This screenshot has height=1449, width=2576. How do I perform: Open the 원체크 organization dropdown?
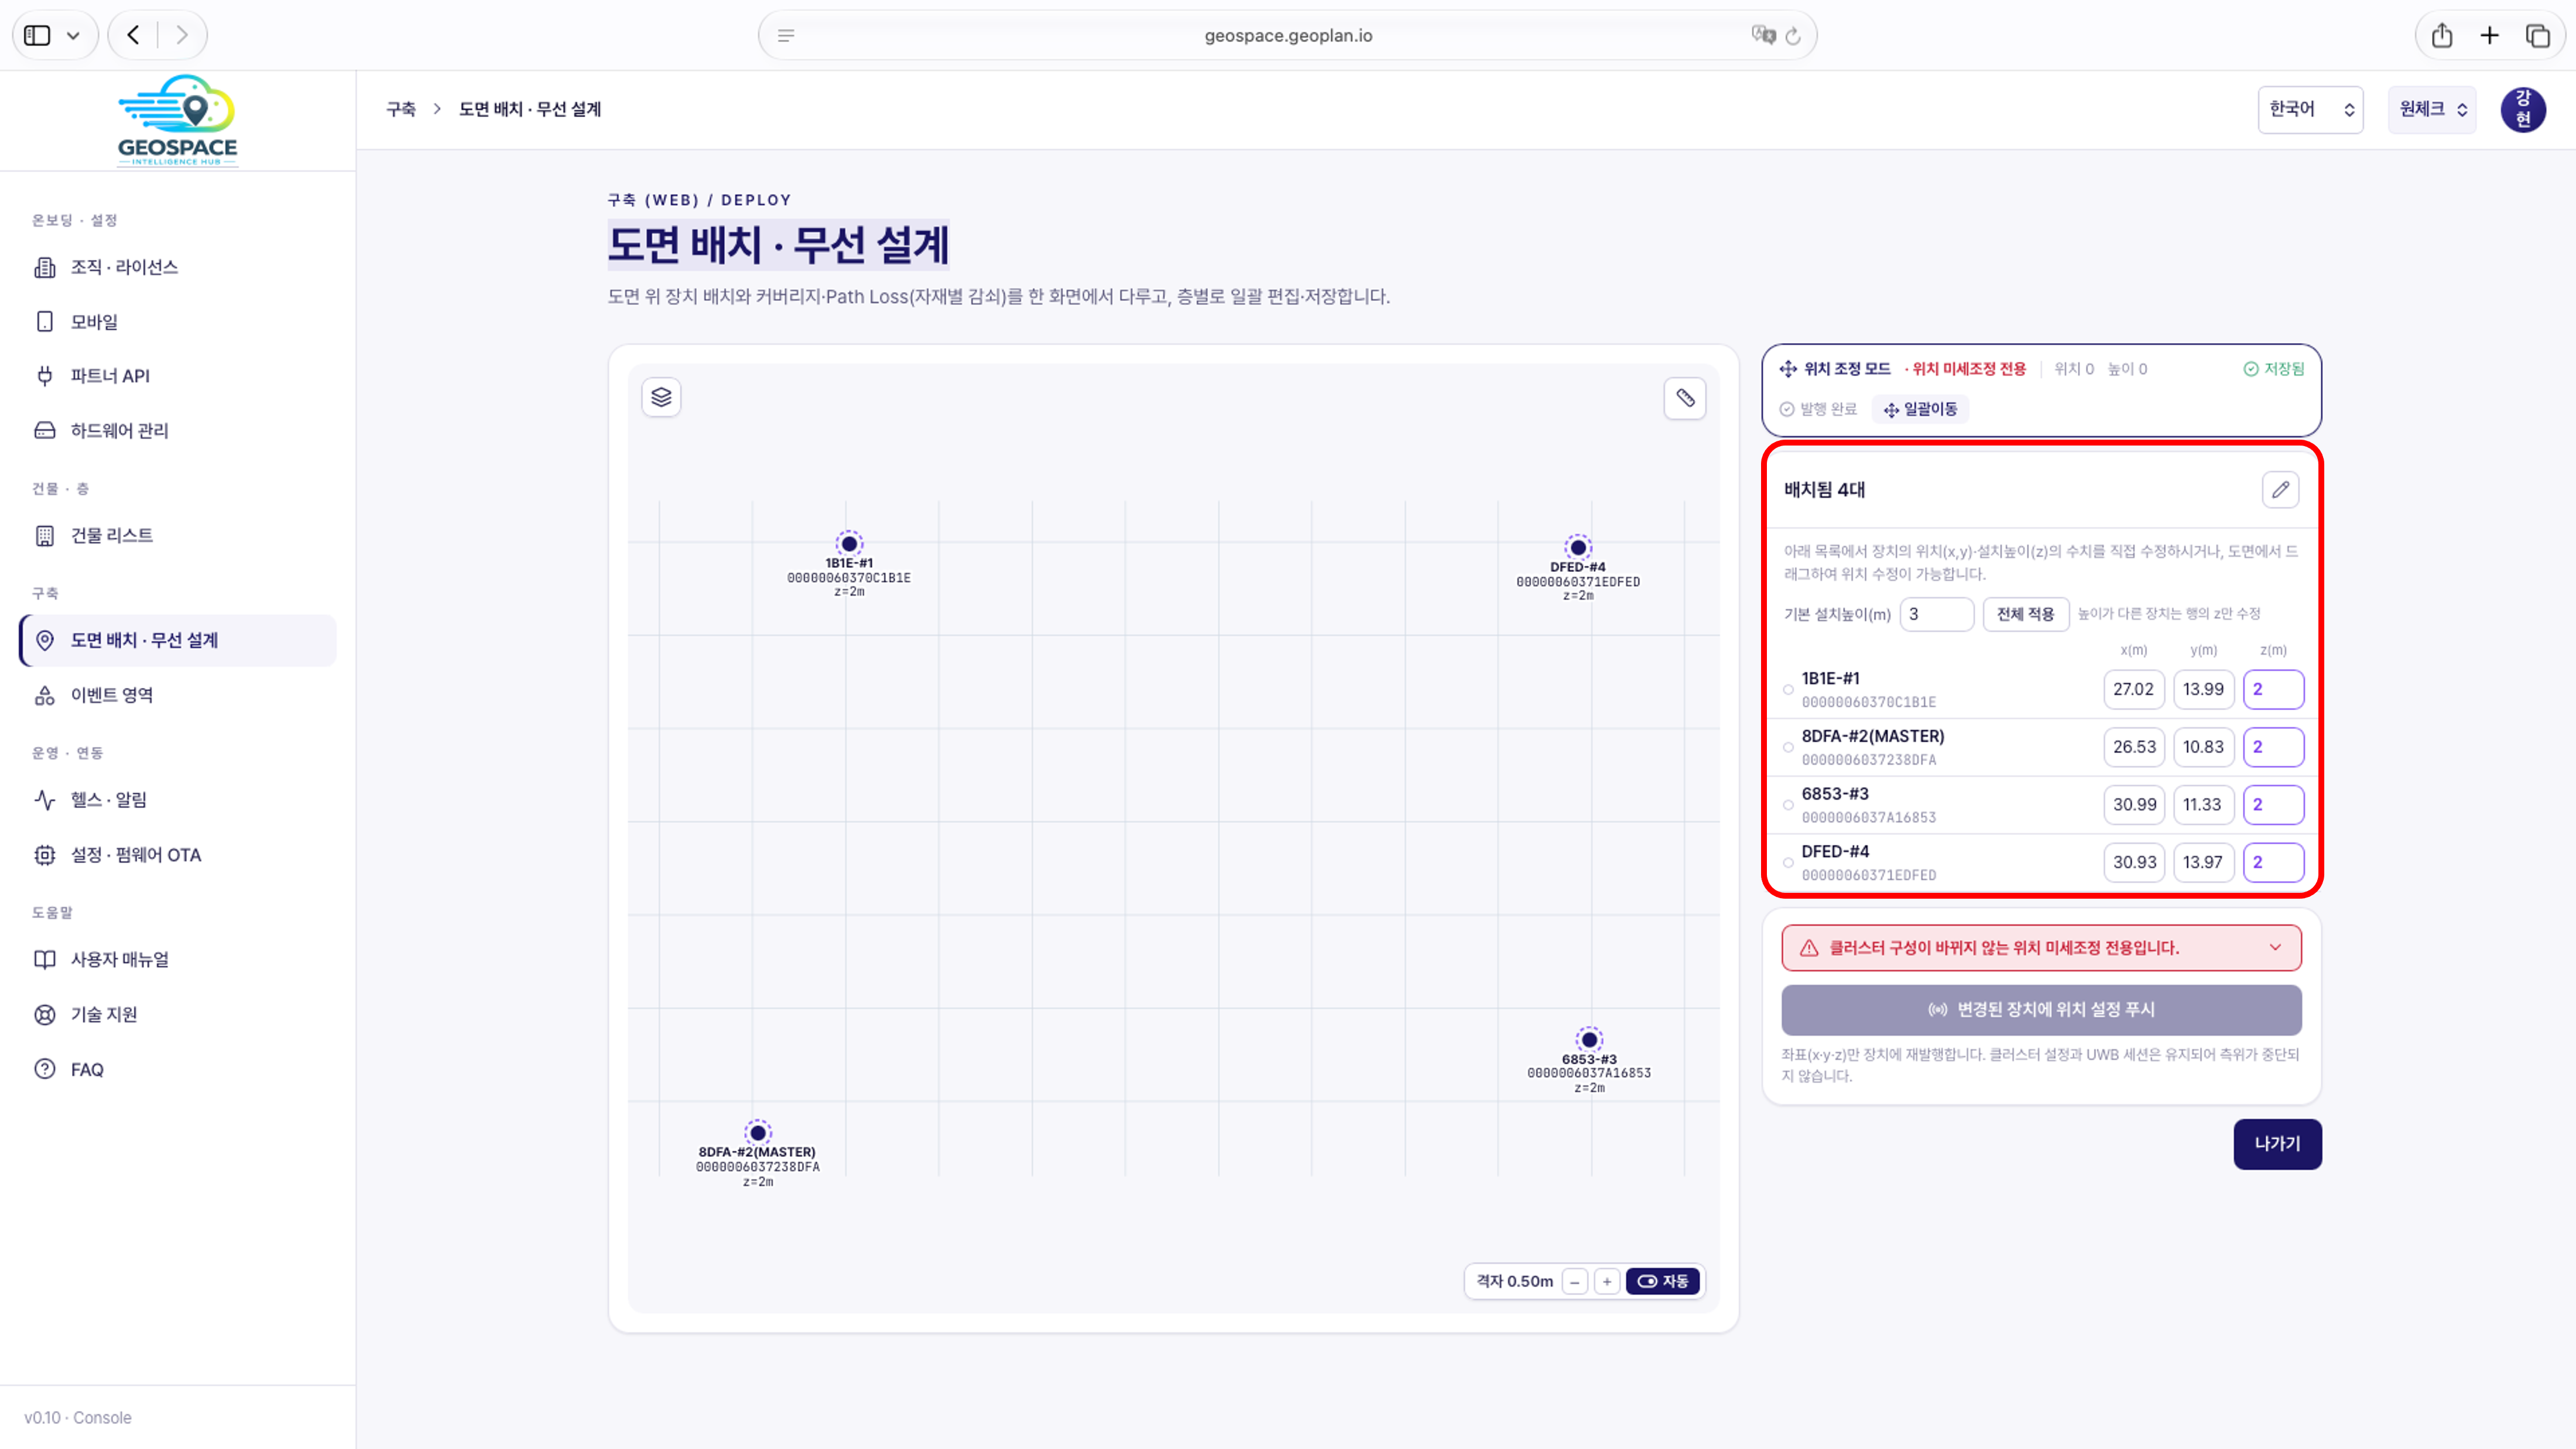tap(2432, 109)
